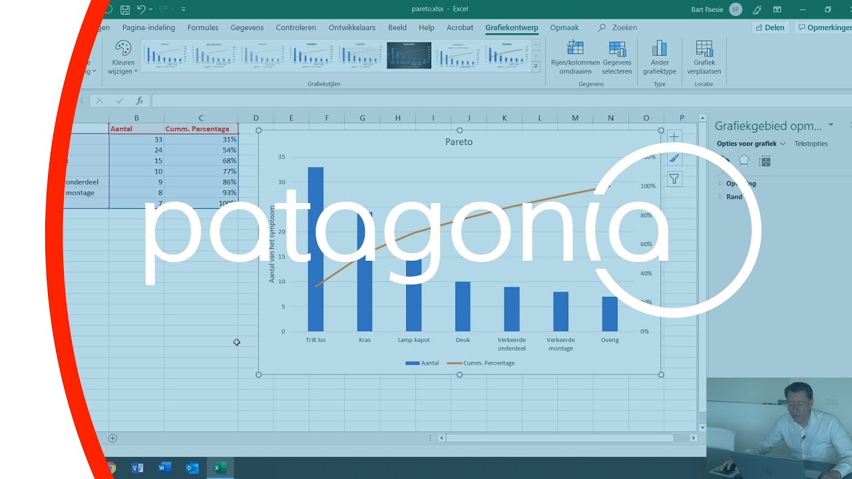Open chart filters funnel button
Screen dimensions: 852x479
point(674,179)
